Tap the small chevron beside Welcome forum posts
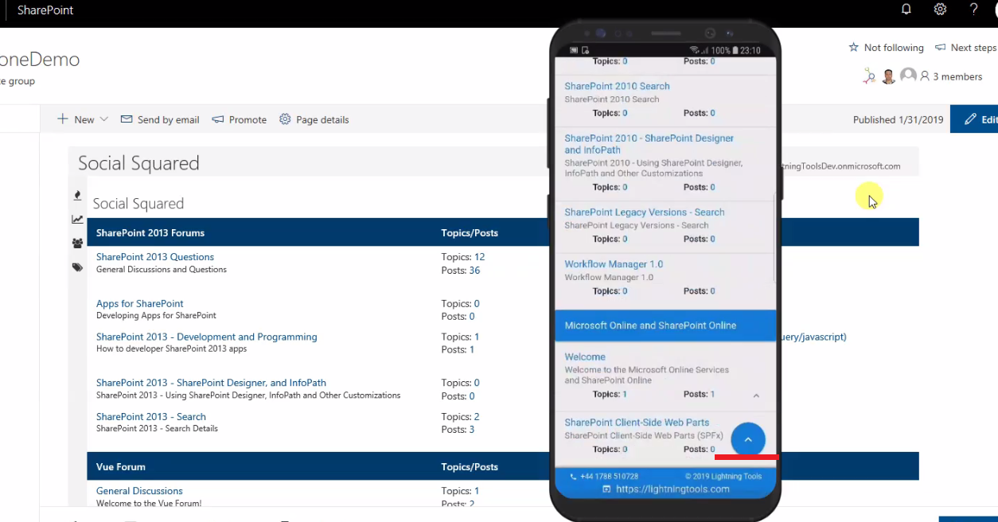The image size is (998, 522). (x=756, y=395)
